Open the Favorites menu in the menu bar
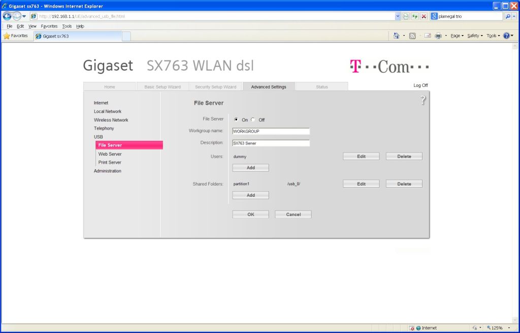The width and height of the screenshot is (520, 333). tap(49, 26)
